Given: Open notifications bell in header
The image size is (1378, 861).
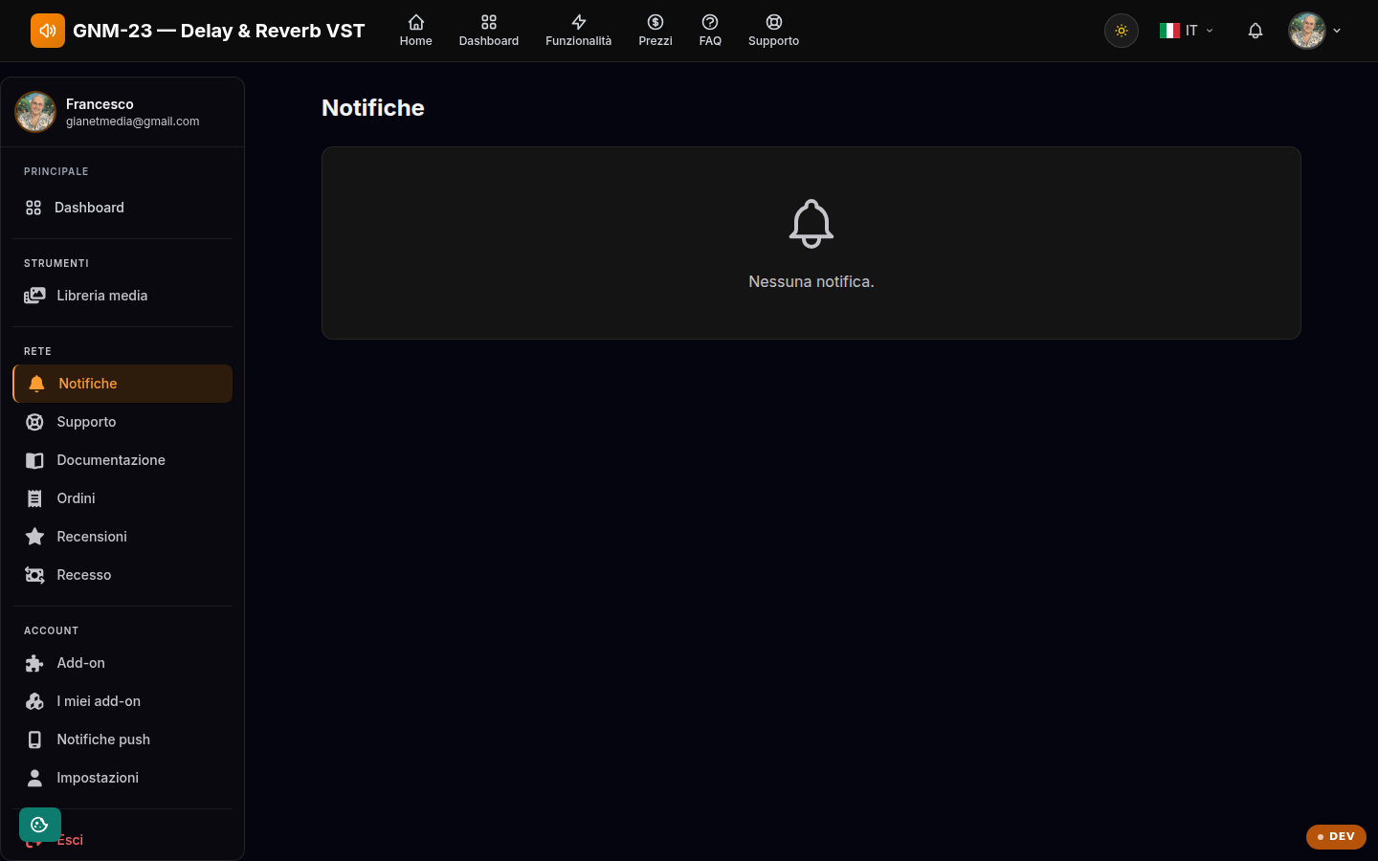Looking at the screenshot, I should point(1256,31).
